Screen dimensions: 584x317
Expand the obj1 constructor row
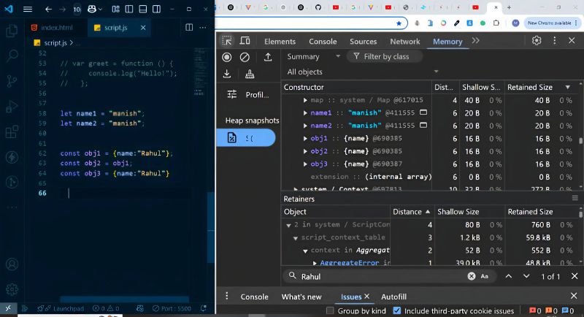(x=306, y=139)
